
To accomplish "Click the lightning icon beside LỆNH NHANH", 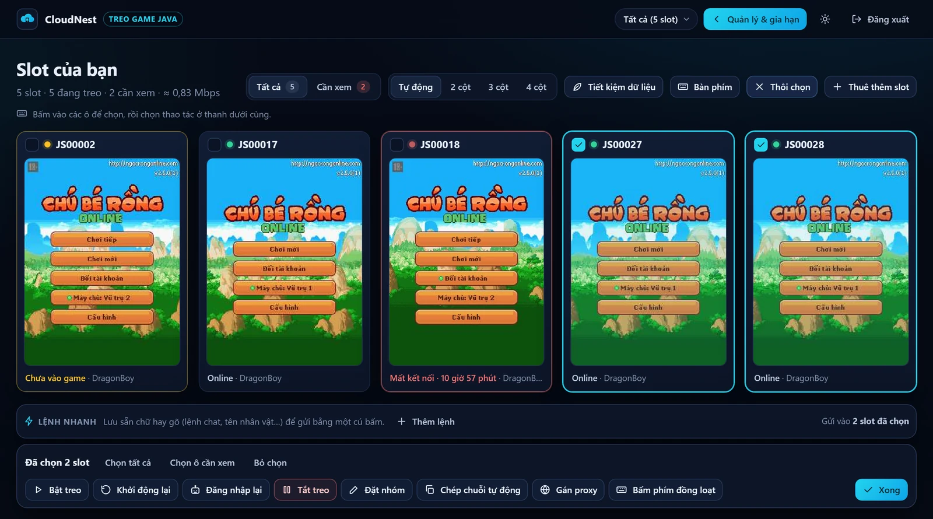I will (29, 421).
